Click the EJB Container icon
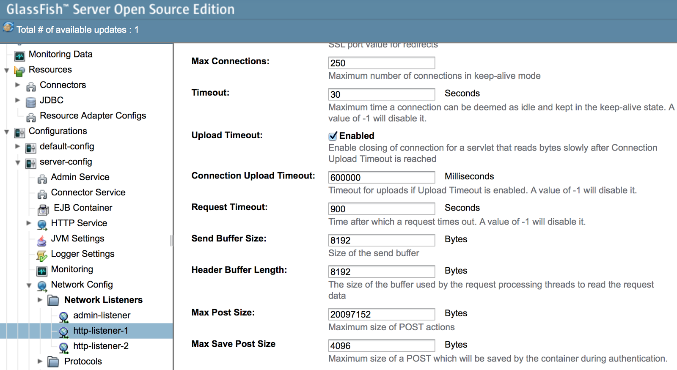This screenshot has height=370, width=677. click(x=43, y=209)
